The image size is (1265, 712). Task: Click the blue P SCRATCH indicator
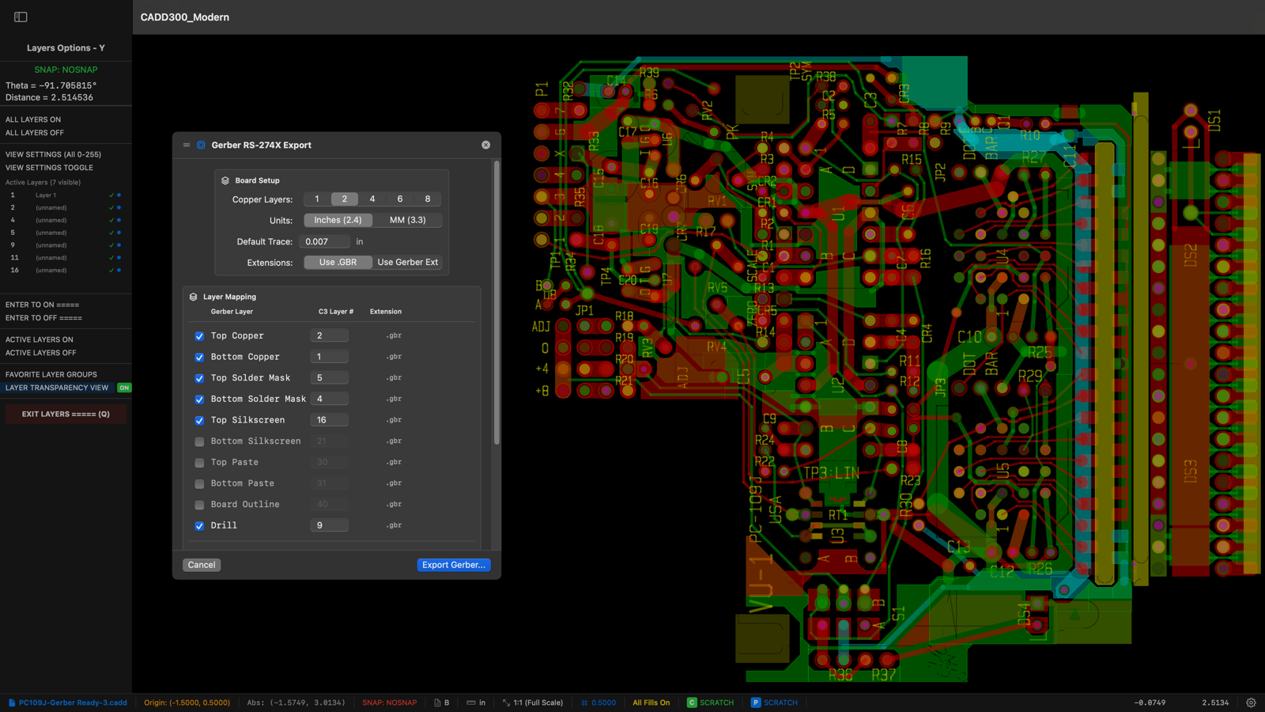(x=774, y=703)
